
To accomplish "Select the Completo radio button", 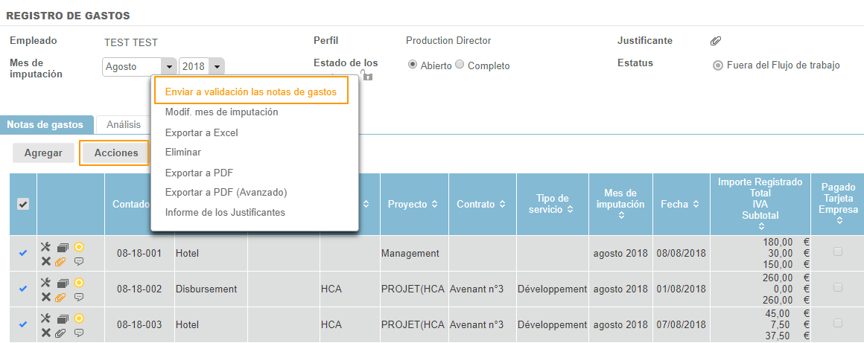I will 460,65.
